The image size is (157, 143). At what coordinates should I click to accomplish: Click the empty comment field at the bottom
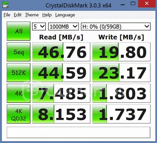(x=78, y=132)
